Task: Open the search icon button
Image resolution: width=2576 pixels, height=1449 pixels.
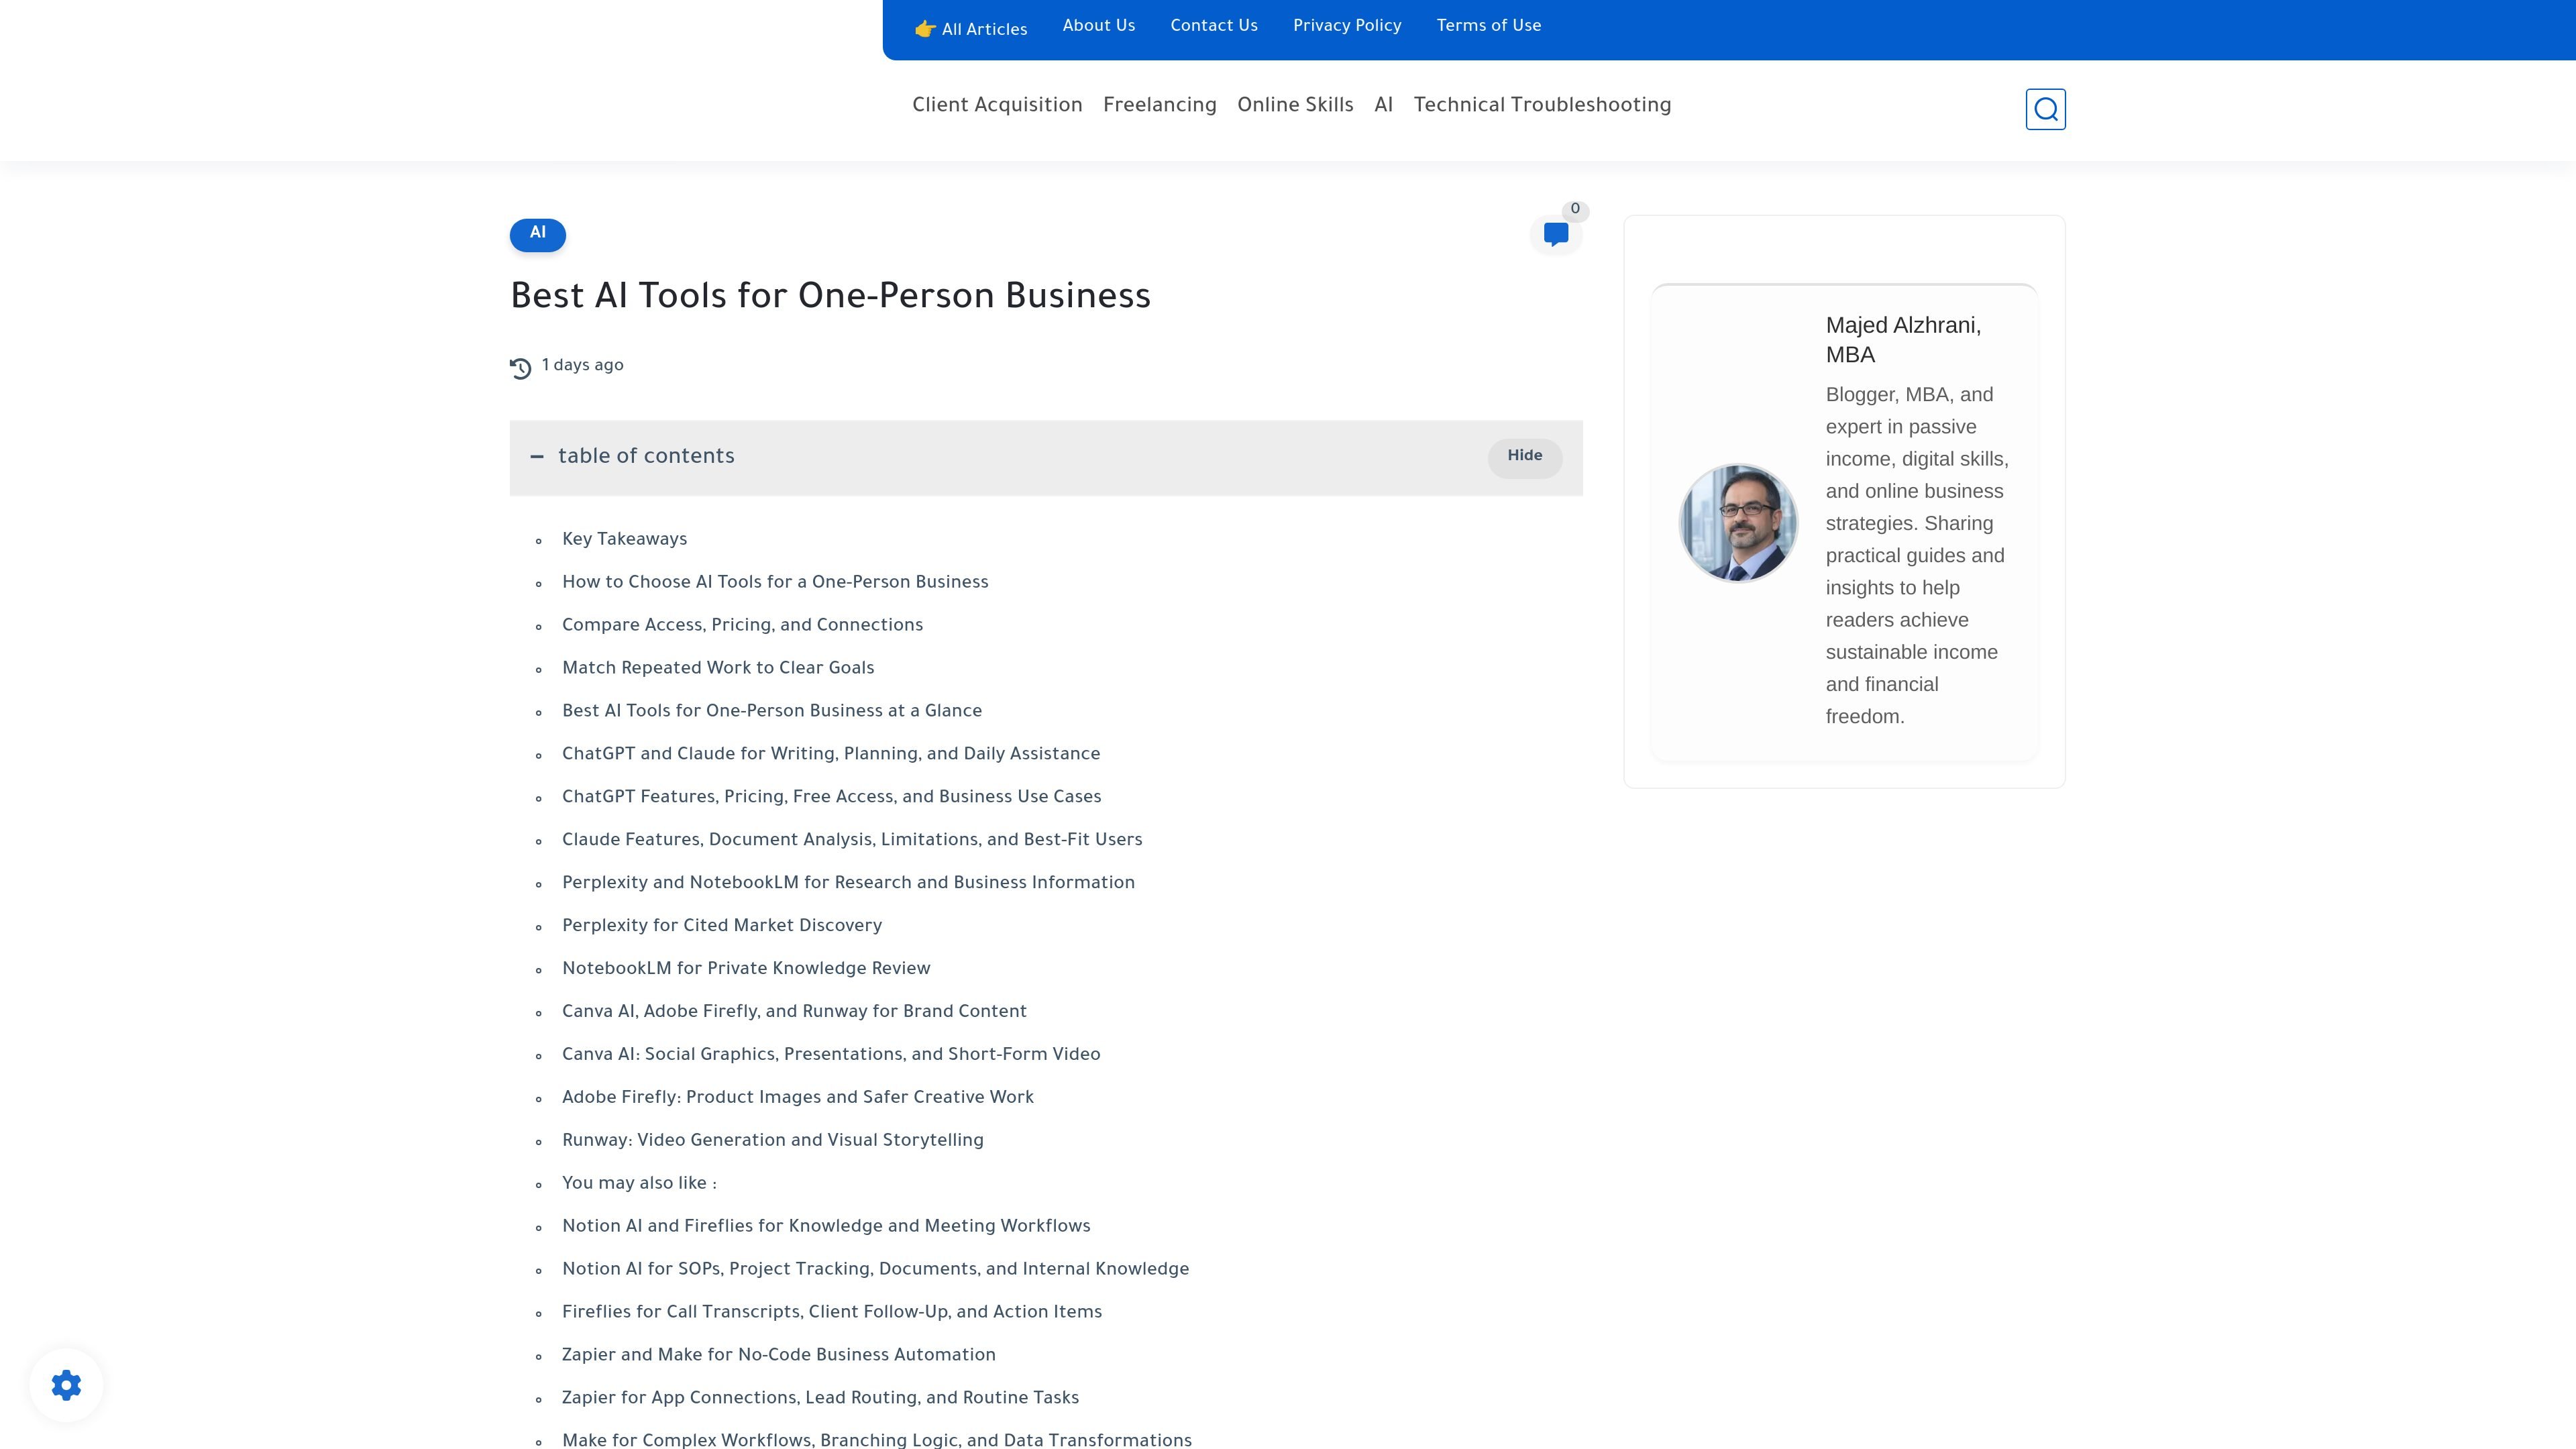Action: click(2045, 109)
